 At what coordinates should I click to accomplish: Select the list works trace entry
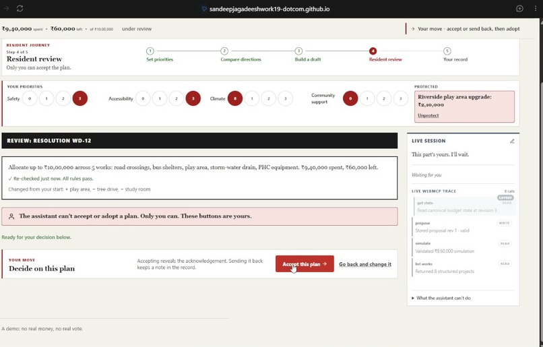click(x=462, y=267)
